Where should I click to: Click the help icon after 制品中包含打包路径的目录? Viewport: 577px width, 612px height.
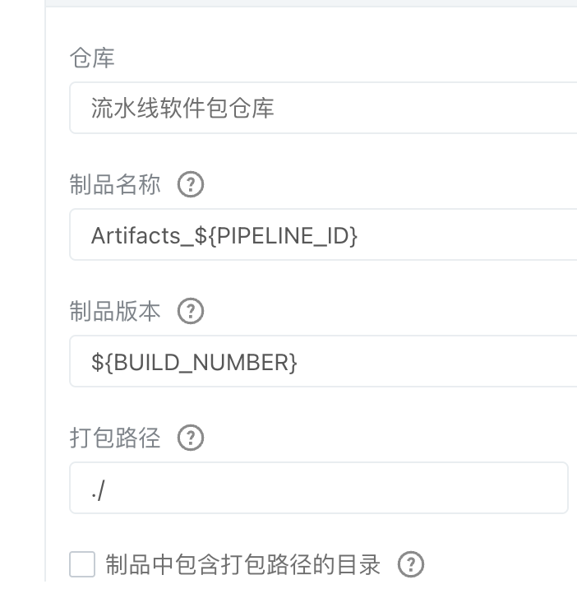click(x=411, y=564)
